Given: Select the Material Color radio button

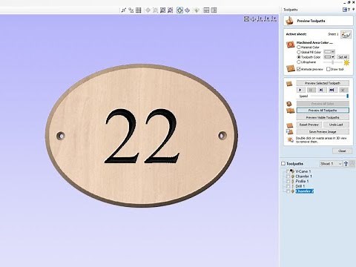Looking at the screenshot, I should [299, 47].
